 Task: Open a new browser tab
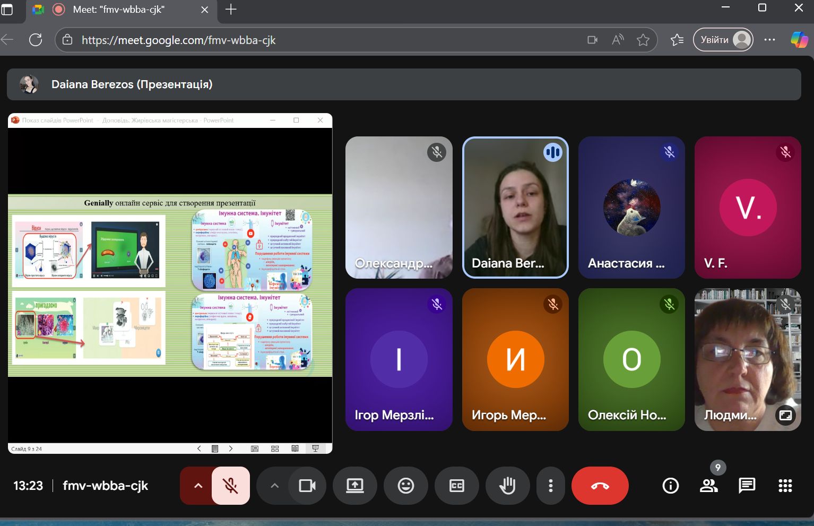[231, 10]
